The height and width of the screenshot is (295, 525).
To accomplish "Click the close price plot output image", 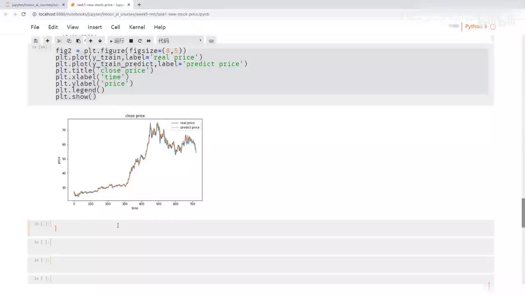I will pos(130,161).
